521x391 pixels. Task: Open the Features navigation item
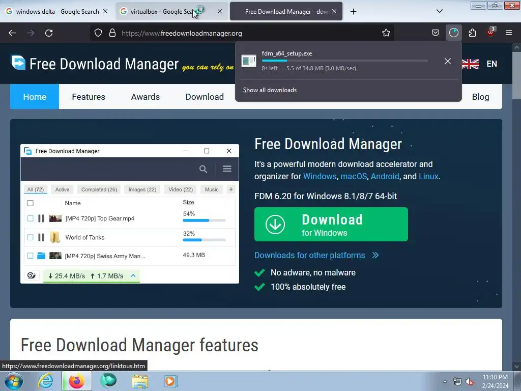tap(89, 97)
